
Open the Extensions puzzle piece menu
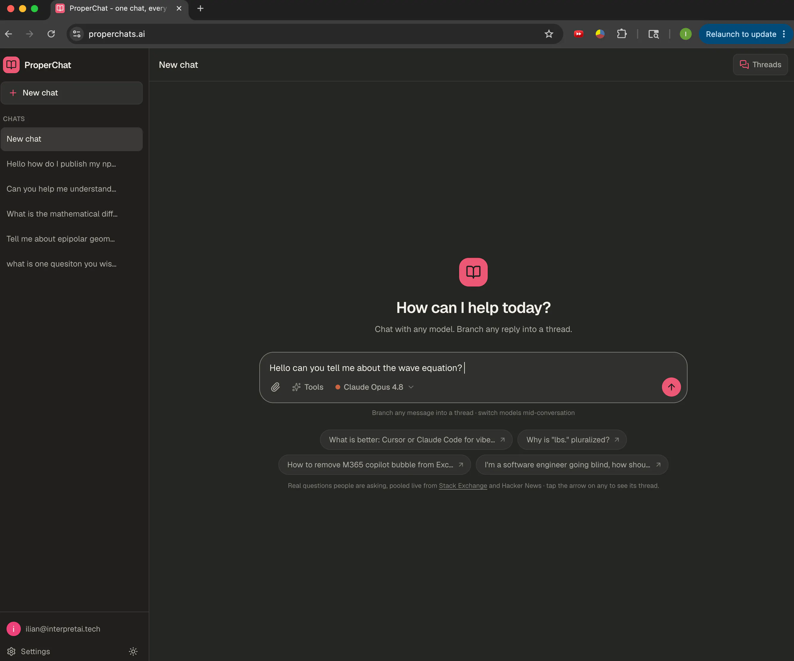pos(622,34)
